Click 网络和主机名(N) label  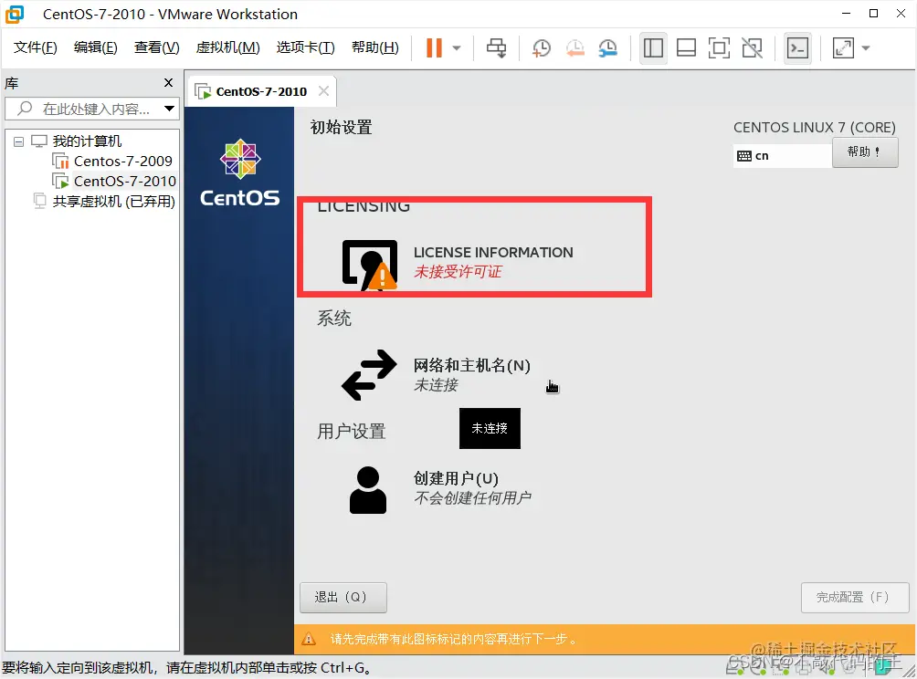tap(472, 365)
